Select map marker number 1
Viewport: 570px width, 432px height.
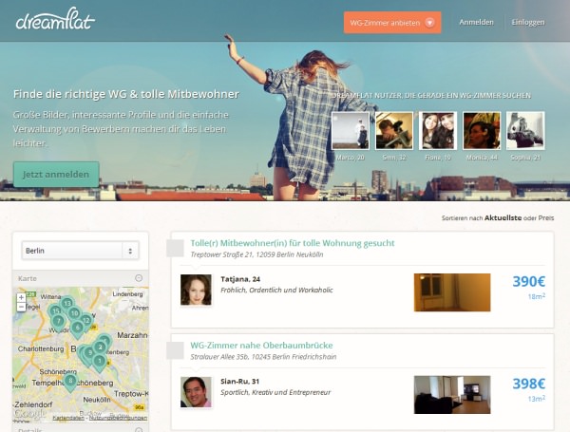pyautogui.click(x=99, y=362)
